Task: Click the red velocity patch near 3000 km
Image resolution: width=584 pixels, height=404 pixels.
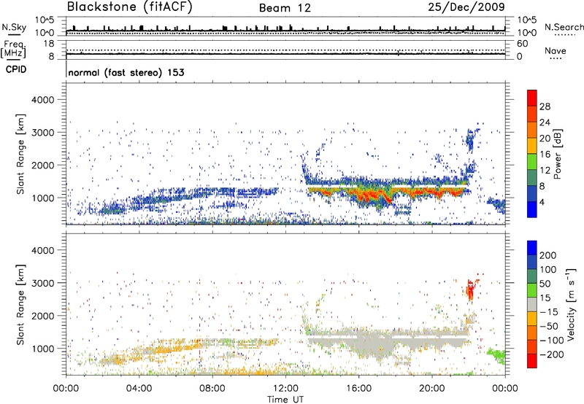Action: (x=470, y=290)
